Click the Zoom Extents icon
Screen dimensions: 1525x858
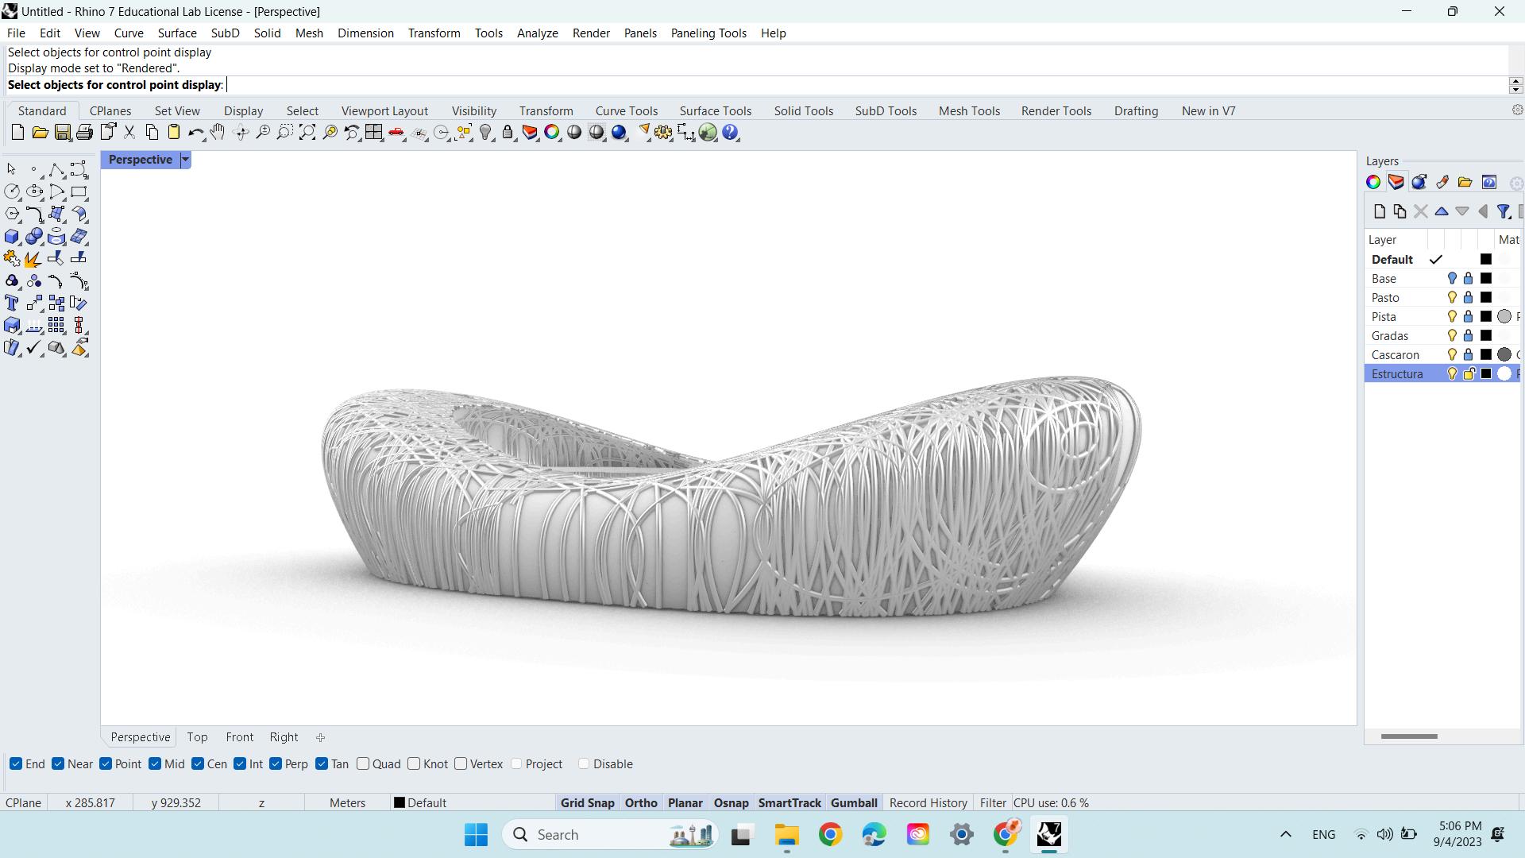tap(307, 133)
